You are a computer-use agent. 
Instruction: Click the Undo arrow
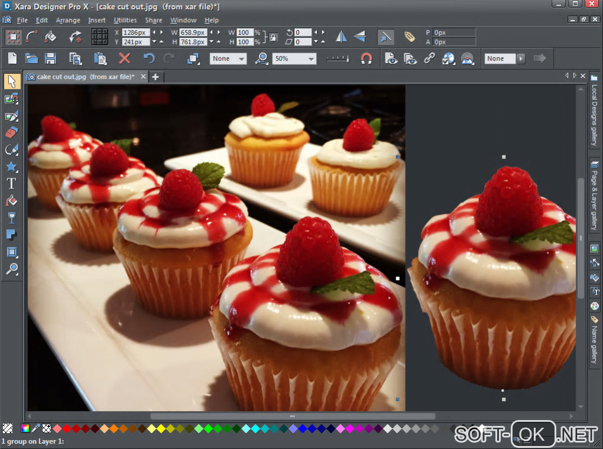pos(148,58)
